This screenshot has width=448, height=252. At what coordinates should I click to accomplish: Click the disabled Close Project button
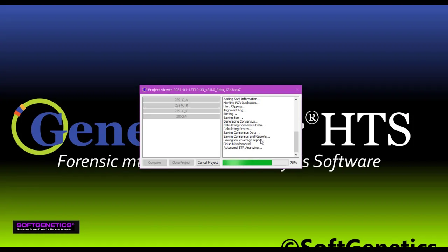(181, 163)
